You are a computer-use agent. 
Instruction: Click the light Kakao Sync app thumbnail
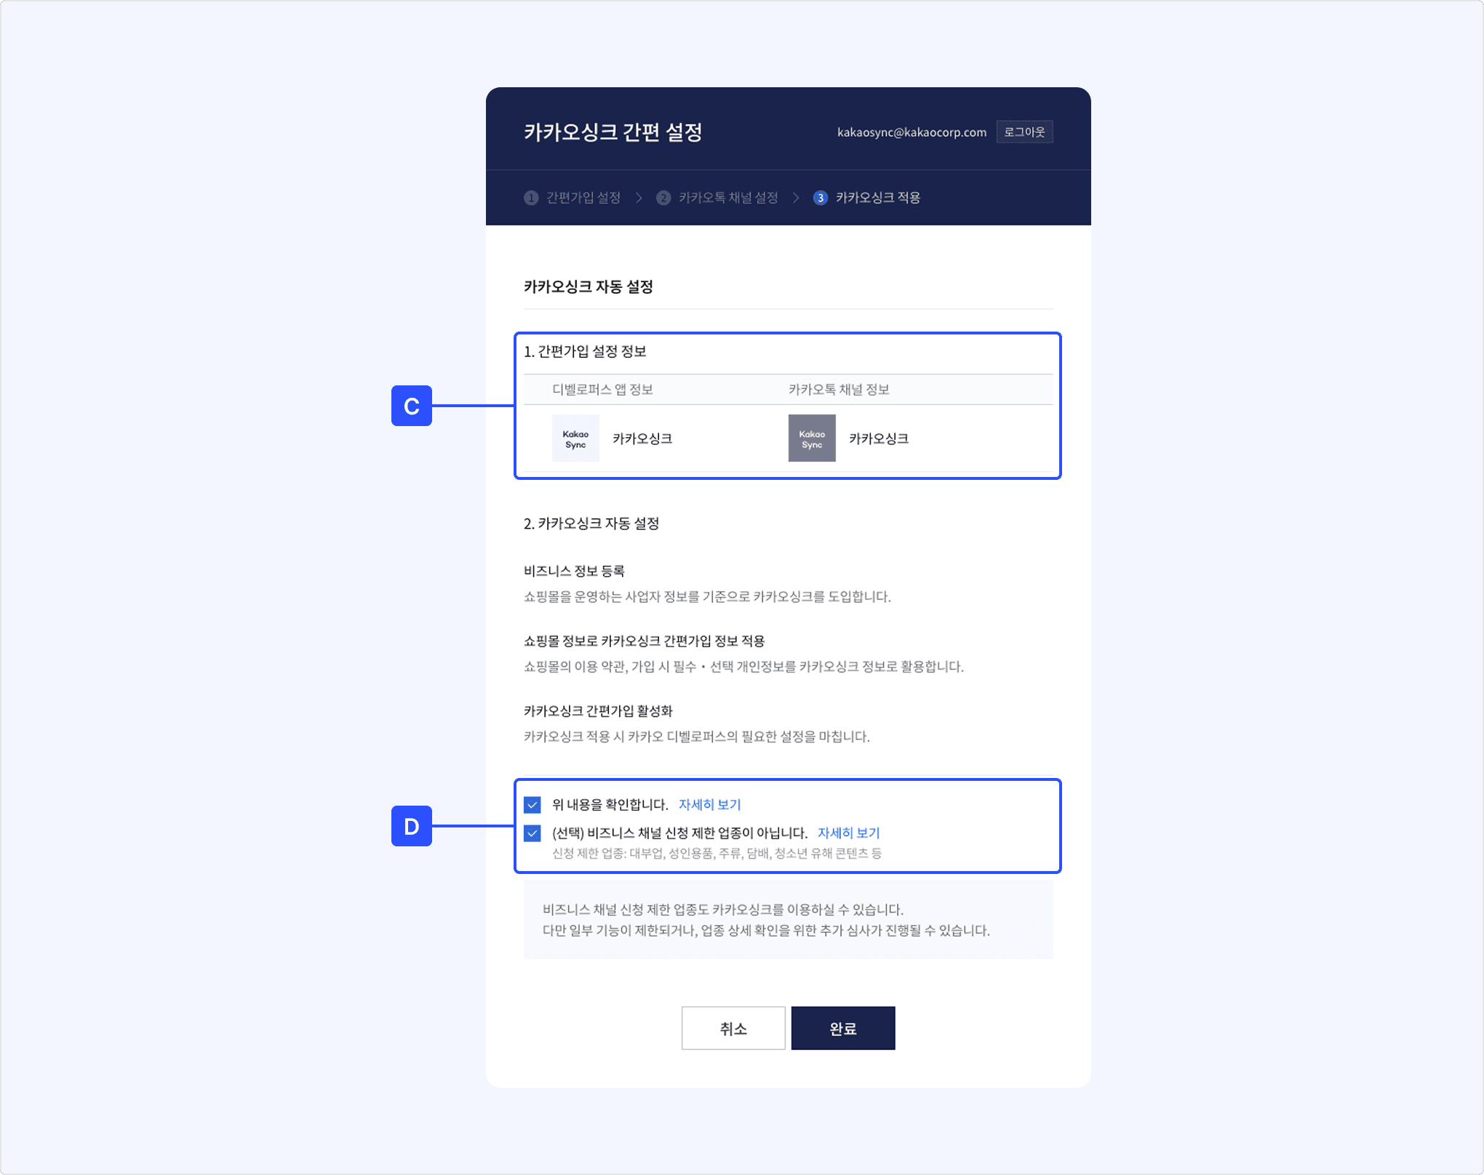tap(575, 438)
